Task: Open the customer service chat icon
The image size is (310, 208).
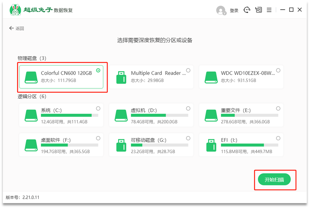Action: click(x=247, y=10)
